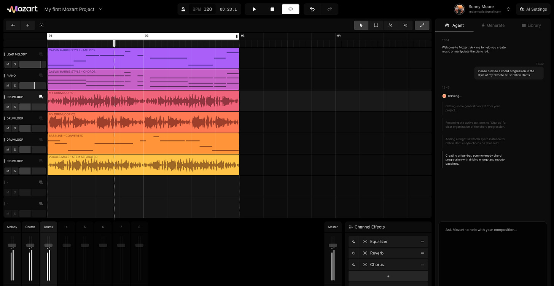Select the Drums mixer tab
Image resolution: width=554 pixels, height=286 pixels.
(x=48, y=227)
